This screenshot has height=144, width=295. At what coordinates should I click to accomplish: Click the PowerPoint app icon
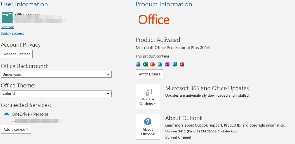pos(153,64)
